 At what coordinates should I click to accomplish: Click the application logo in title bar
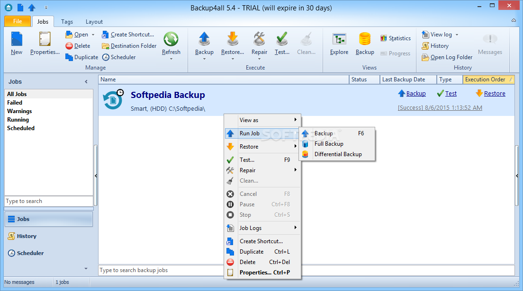click(9, 7)
